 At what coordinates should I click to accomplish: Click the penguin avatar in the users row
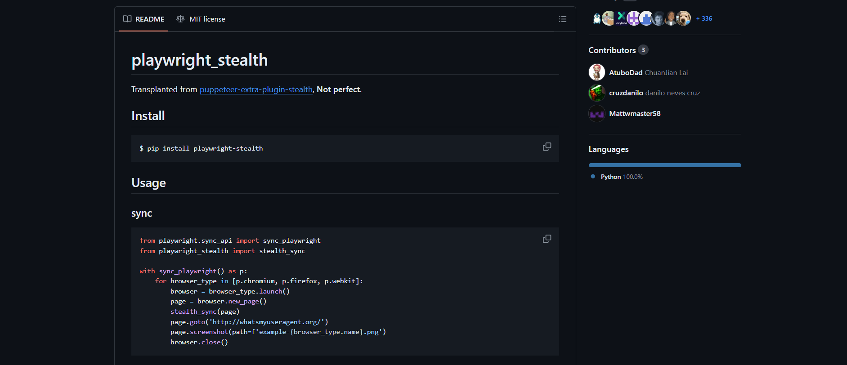596,18
